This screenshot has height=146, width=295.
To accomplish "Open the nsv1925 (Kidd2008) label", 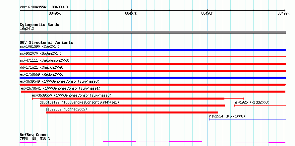I will [252, 102].
